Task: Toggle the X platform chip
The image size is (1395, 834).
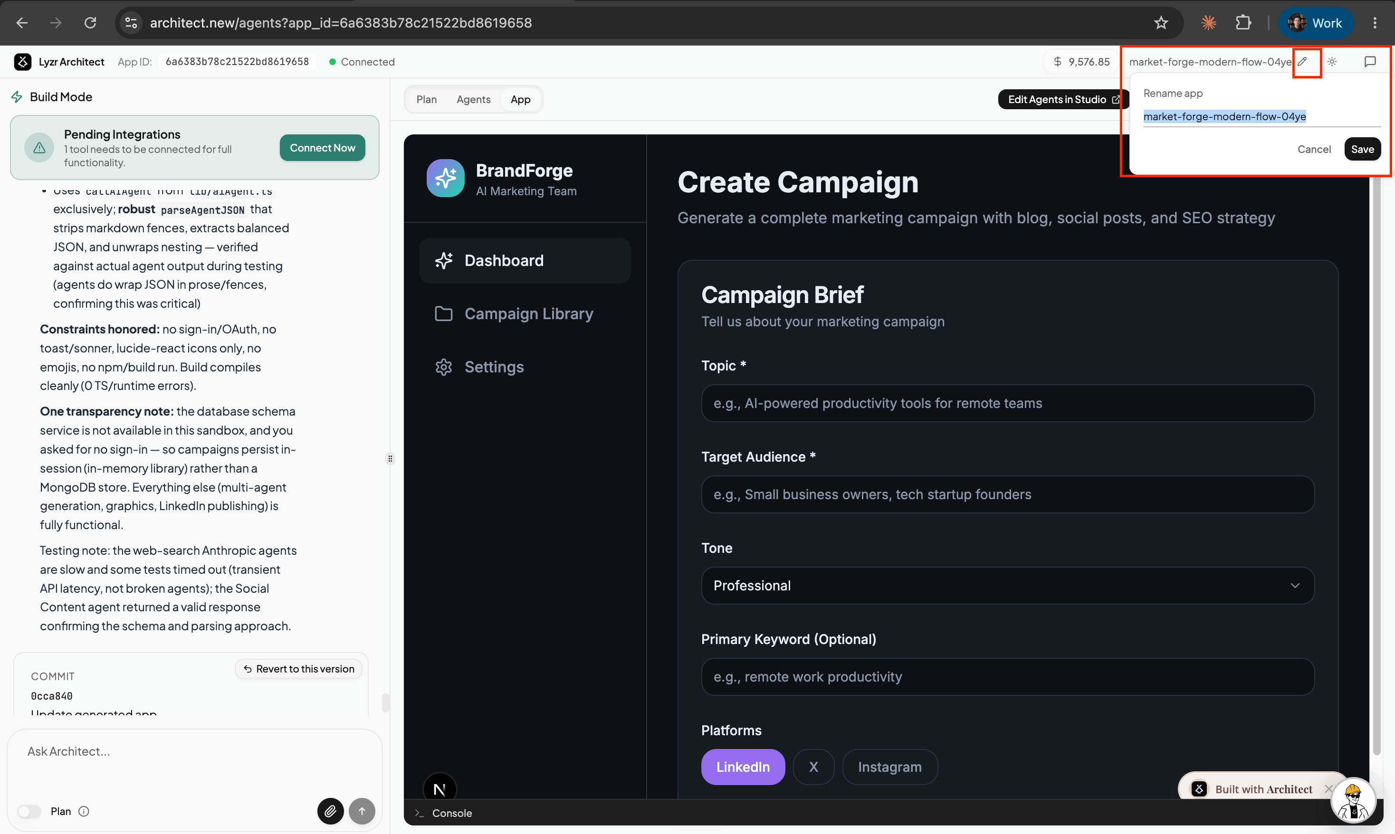Action: pyautogui.click(x=813, y=767)
